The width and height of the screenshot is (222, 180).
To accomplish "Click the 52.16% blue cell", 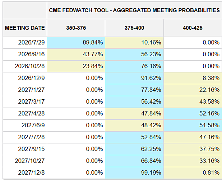I will coord(193,114).
